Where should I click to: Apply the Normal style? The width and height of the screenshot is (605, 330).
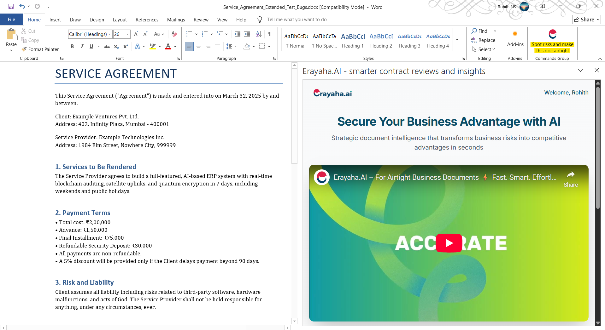tap(296, 40)
